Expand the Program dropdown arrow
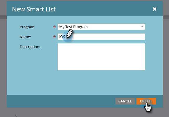 (x=142, y=27)
